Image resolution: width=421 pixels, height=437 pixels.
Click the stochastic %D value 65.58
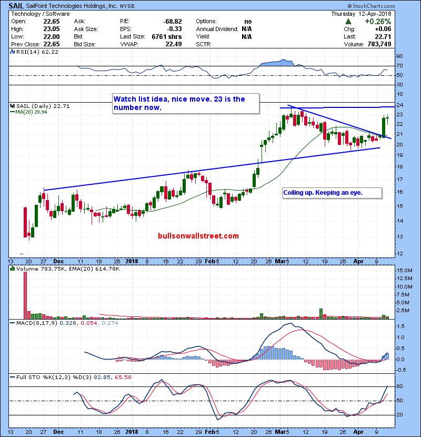123,377
